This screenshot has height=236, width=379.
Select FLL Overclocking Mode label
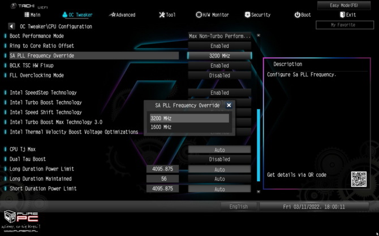pos(37,75)
